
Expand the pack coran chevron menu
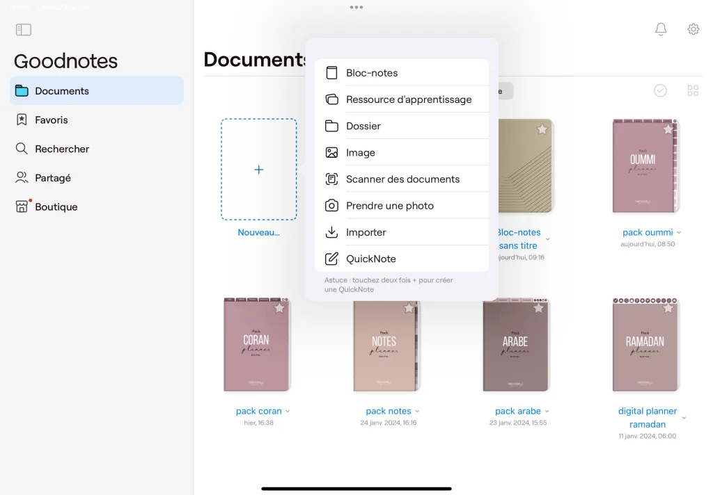click(288, 412)
